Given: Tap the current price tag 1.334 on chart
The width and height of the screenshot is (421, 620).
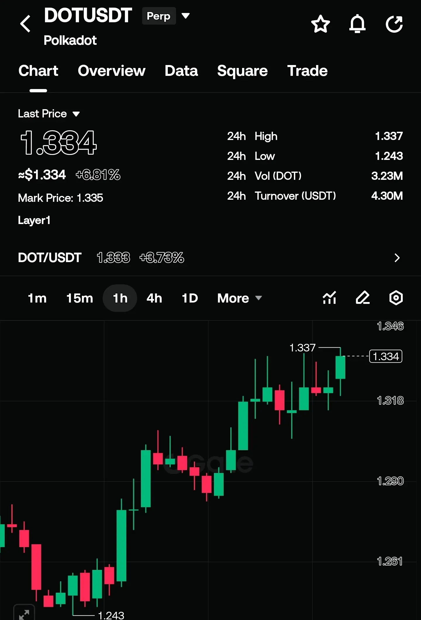Looking at the screenshot, I should click(386, 356).
